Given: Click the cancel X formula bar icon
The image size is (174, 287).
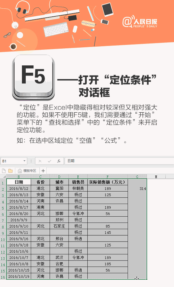Looking at the screenshot, I should [40, 161].
